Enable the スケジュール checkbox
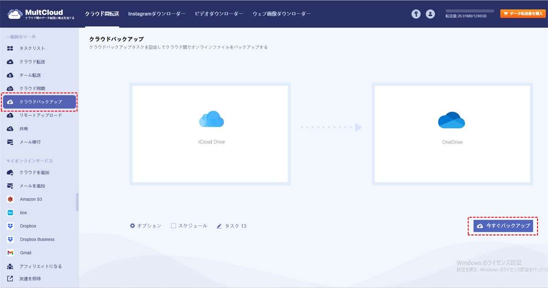548x288 pixels. point(174,226)
